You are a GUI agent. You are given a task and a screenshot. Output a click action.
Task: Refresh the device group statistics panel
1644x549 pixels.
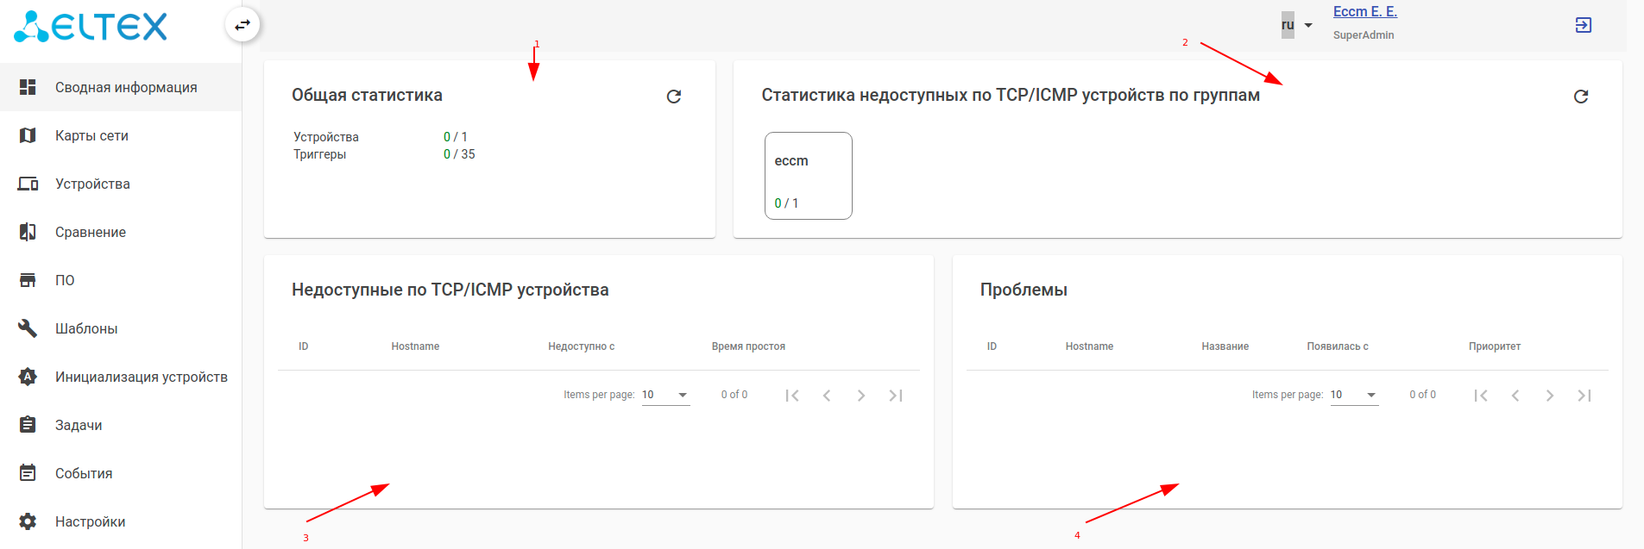tap(1581, 97)
